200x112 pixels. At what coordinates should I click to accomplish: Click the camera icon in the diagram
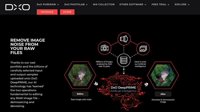tap(104, 48)
